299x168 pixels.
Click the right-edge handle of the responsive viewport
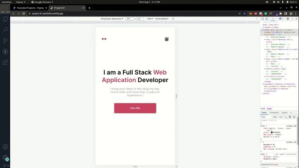click(x=177, y=96)
